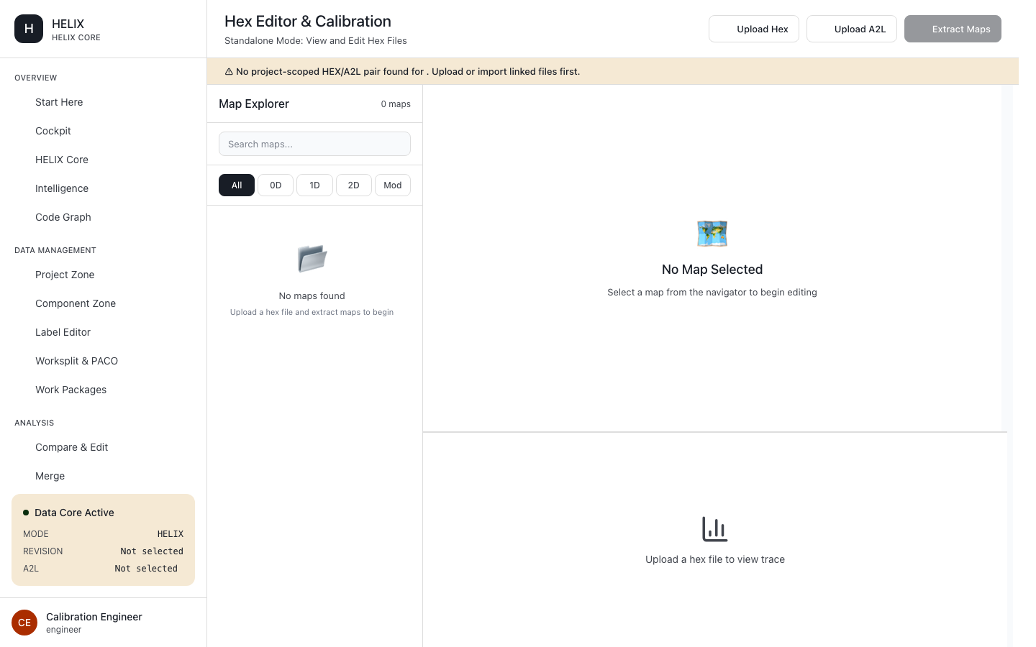Screen dimensions: 1036x647
Task: Open Calibration Engineer profile
Action: pyautogui.click(x=94, y=623)
